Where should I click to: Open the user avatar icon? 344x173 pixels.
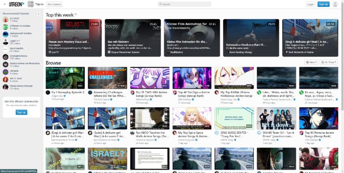335,4
